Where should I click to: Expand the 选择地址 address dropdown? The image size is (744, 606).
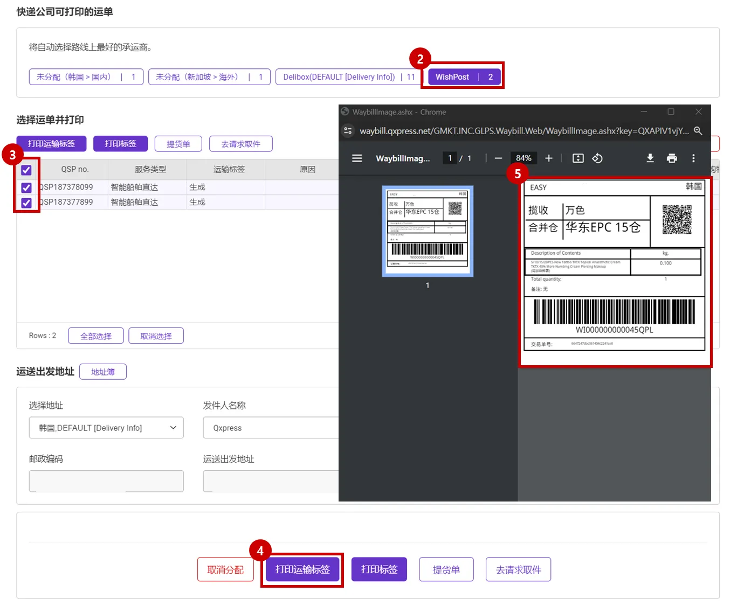pos(106,428)
